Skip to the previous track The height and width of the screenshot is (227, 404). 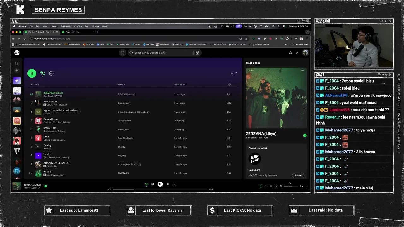tap(153, 184)
